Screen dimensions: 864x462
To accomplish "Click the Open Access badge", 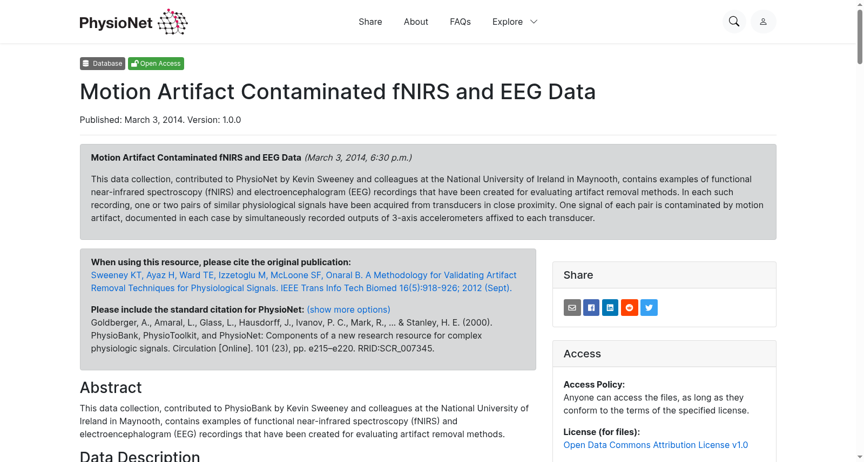I will (156, 64).
